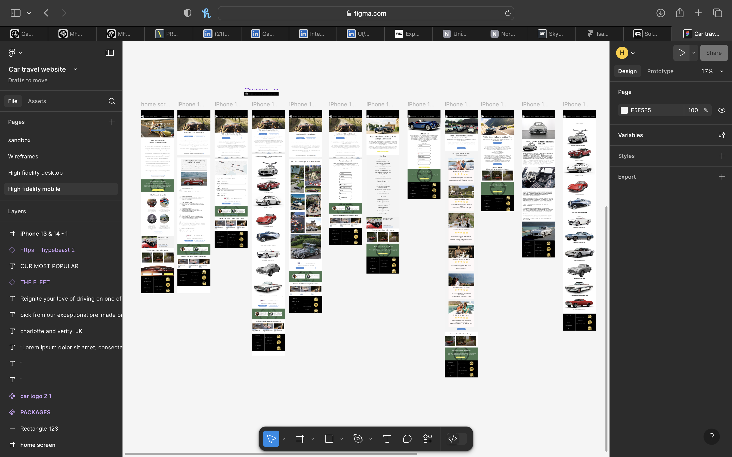
Task: Select the Rectangle shape tool
Action: click(329, 438)
